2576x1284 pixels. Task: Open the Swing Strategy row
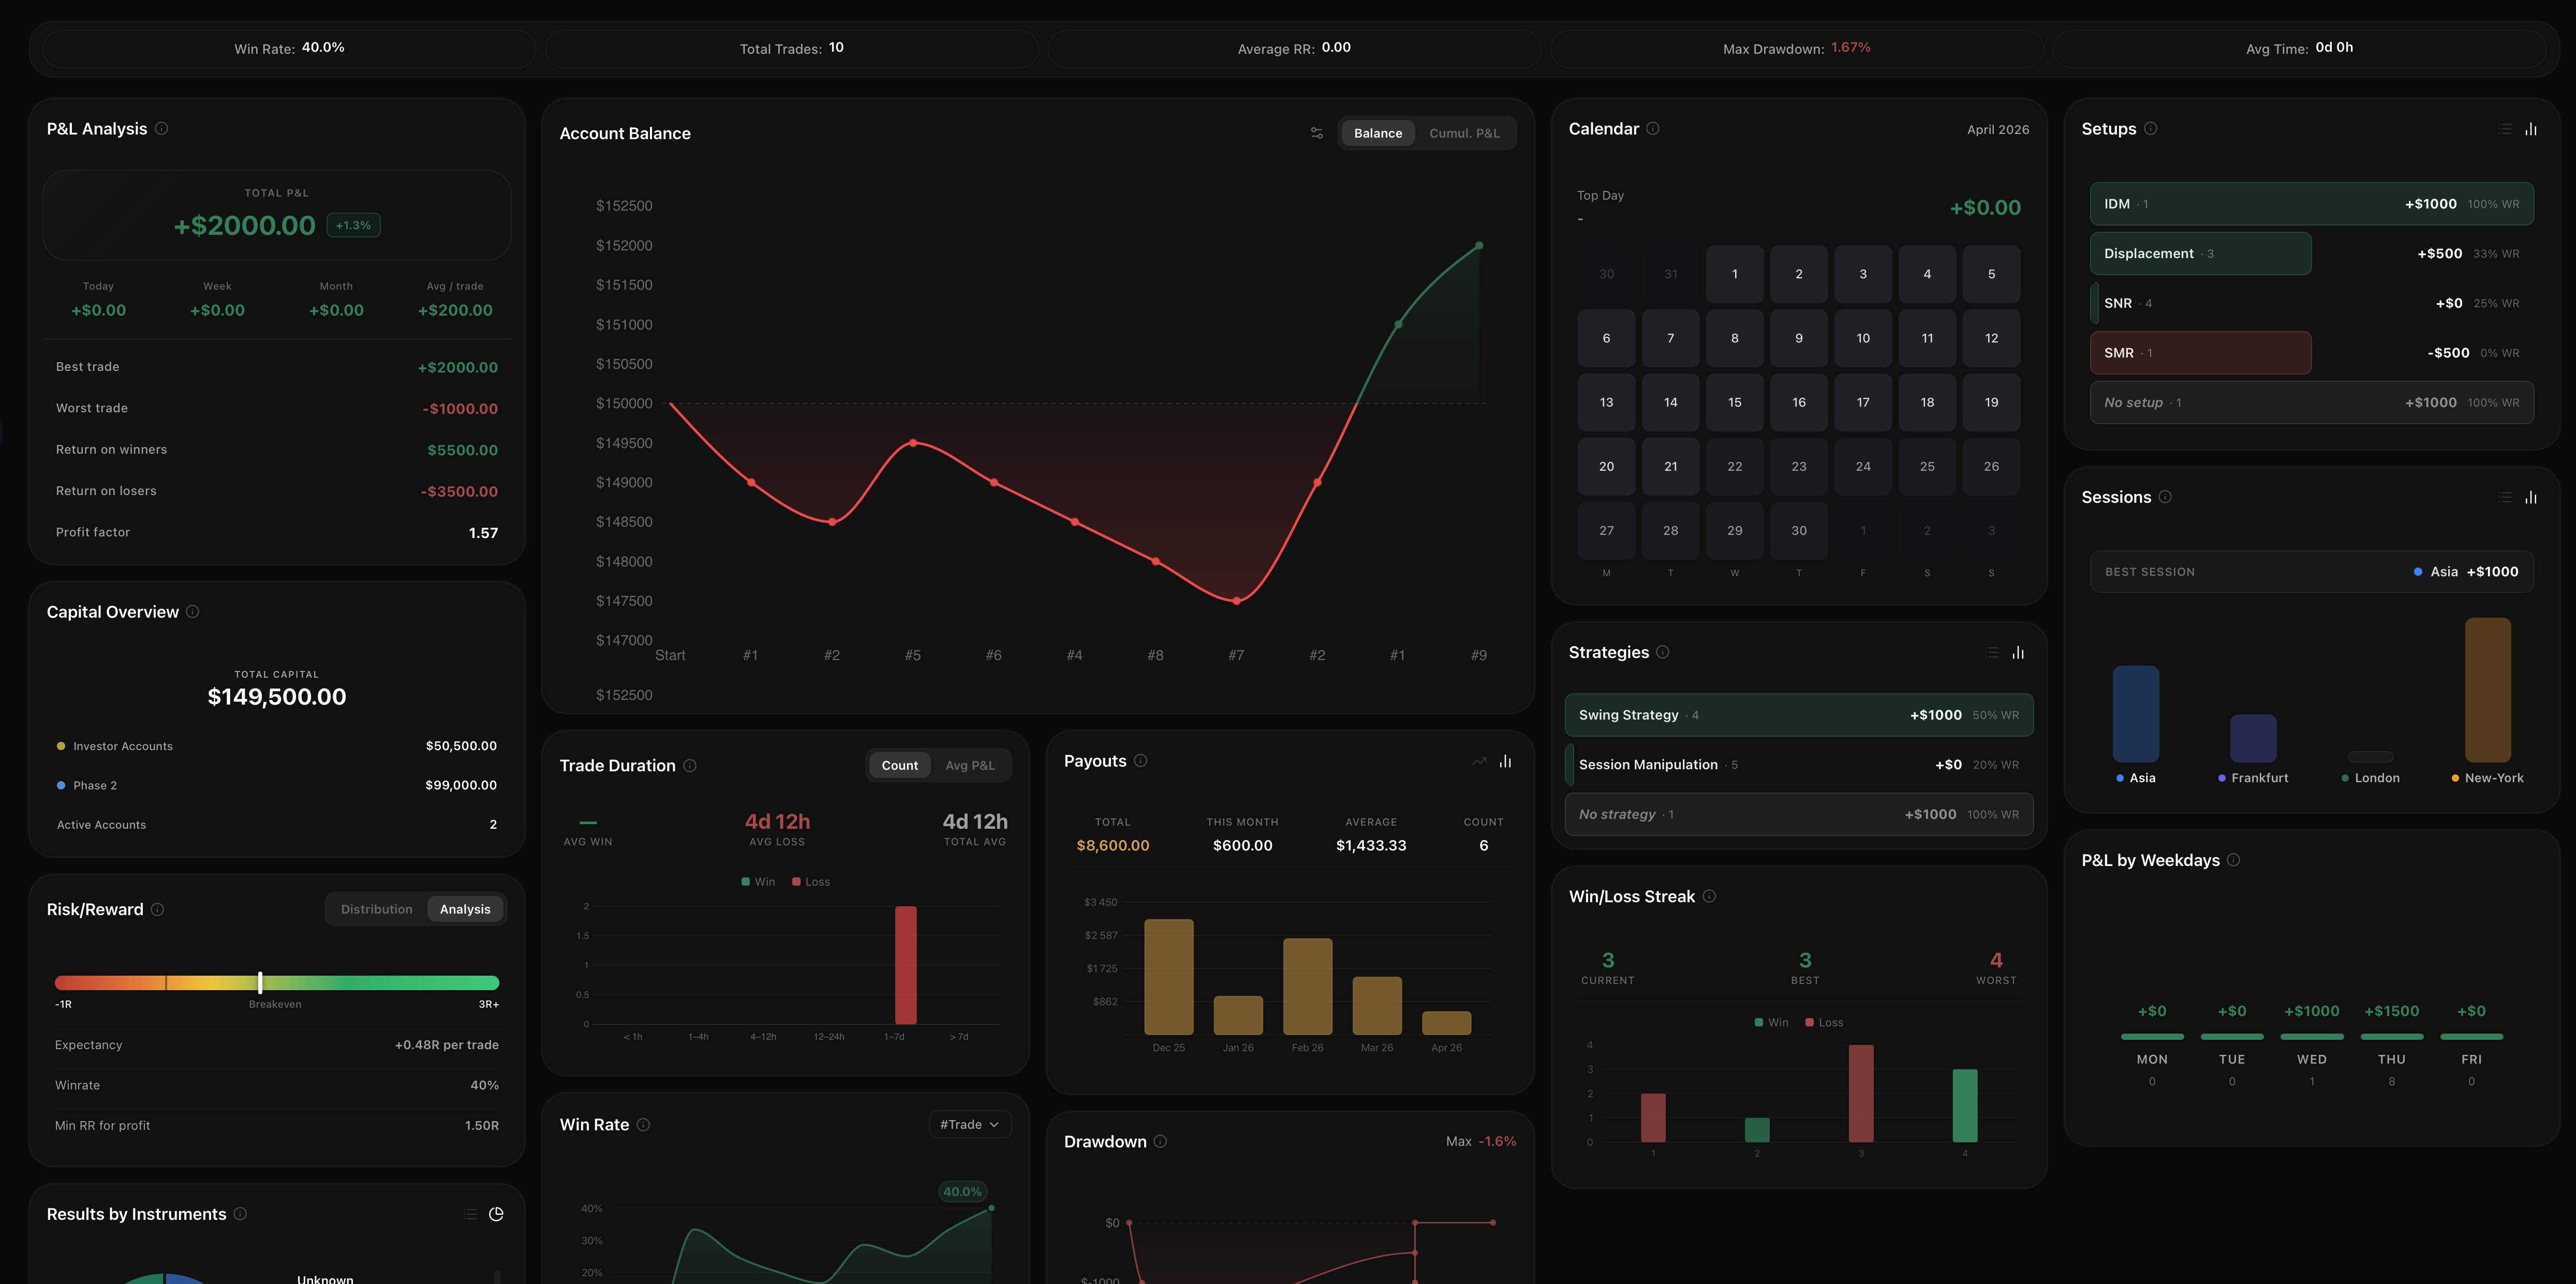[x=1798, y=715]
